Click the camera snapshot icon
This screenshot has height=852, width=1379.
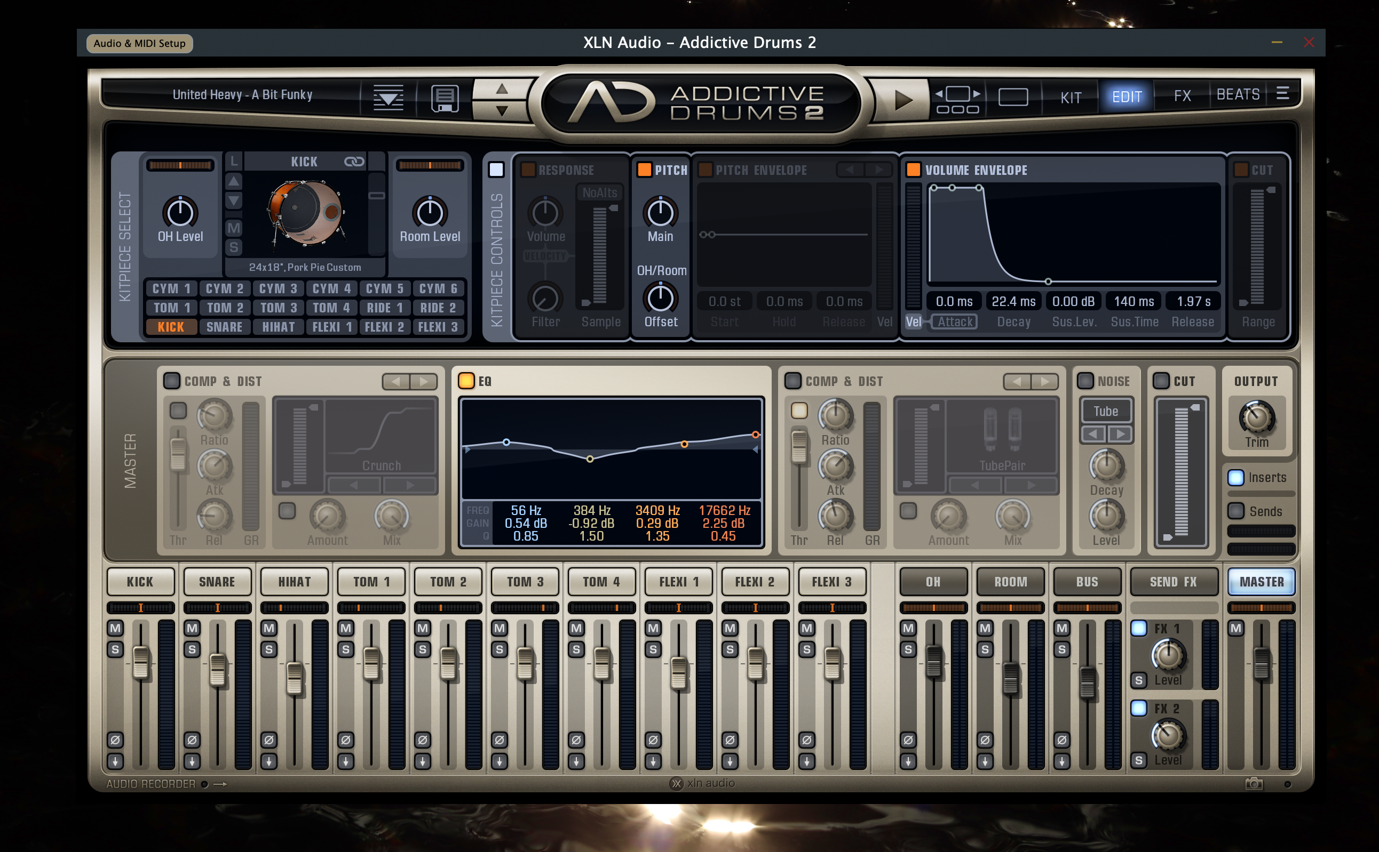pyautogui.click(x=1253, y=783)
